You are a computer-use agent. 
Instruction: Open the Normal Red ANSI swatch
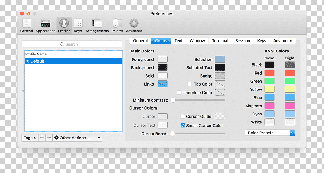(x=270, y=73)
